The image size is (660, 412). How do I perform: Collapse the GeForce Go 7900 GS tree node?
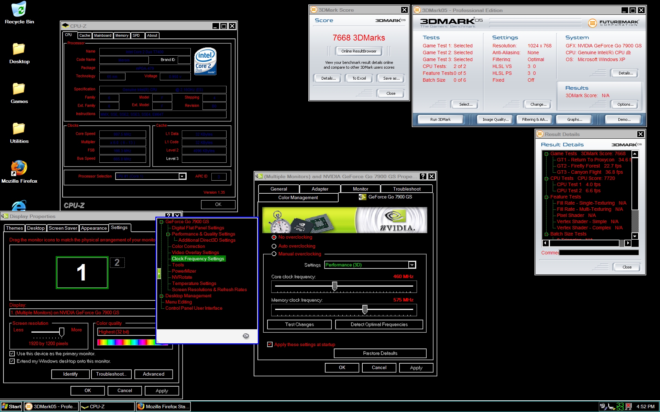click(161, 222)
